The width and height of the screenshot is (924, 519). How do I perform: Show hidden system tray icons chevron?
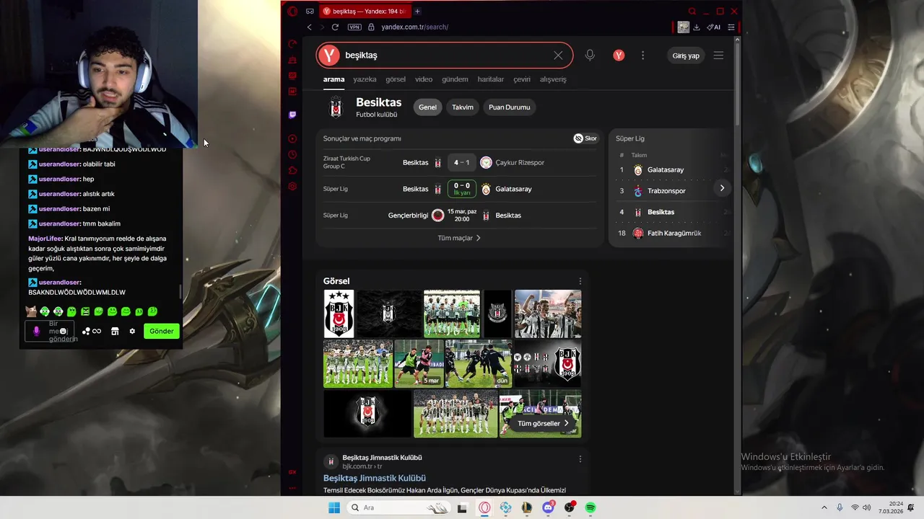coord(824,507)
